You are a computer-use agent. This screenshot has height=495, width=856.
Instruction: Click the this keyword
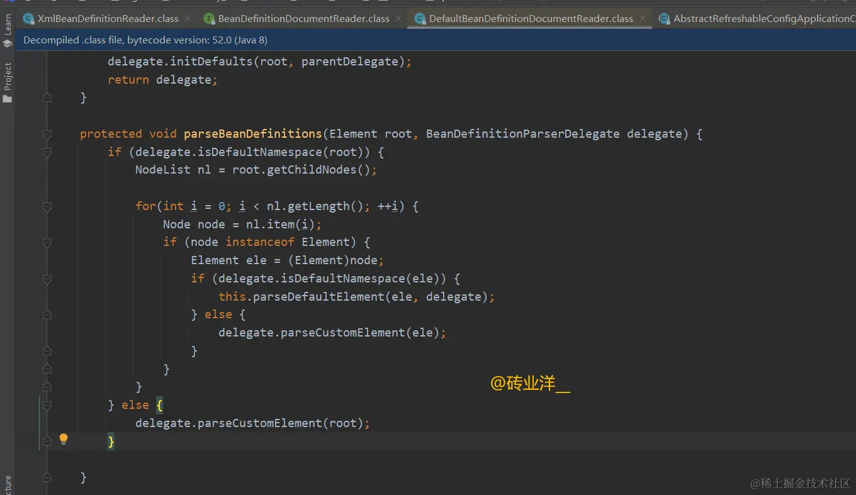(232, 296)
